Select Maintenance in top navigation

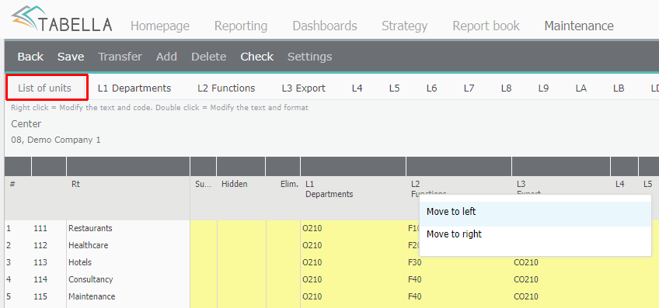click(579, 26)
